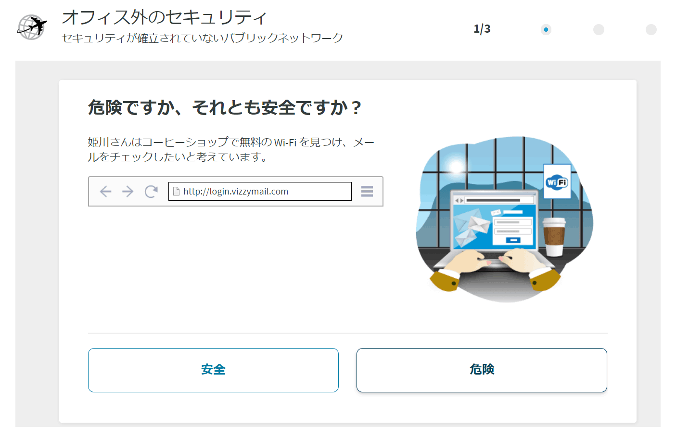The image size is (676, 428).
Task: Click the envelopes on the laptop screen
Action: pos(469,226)
